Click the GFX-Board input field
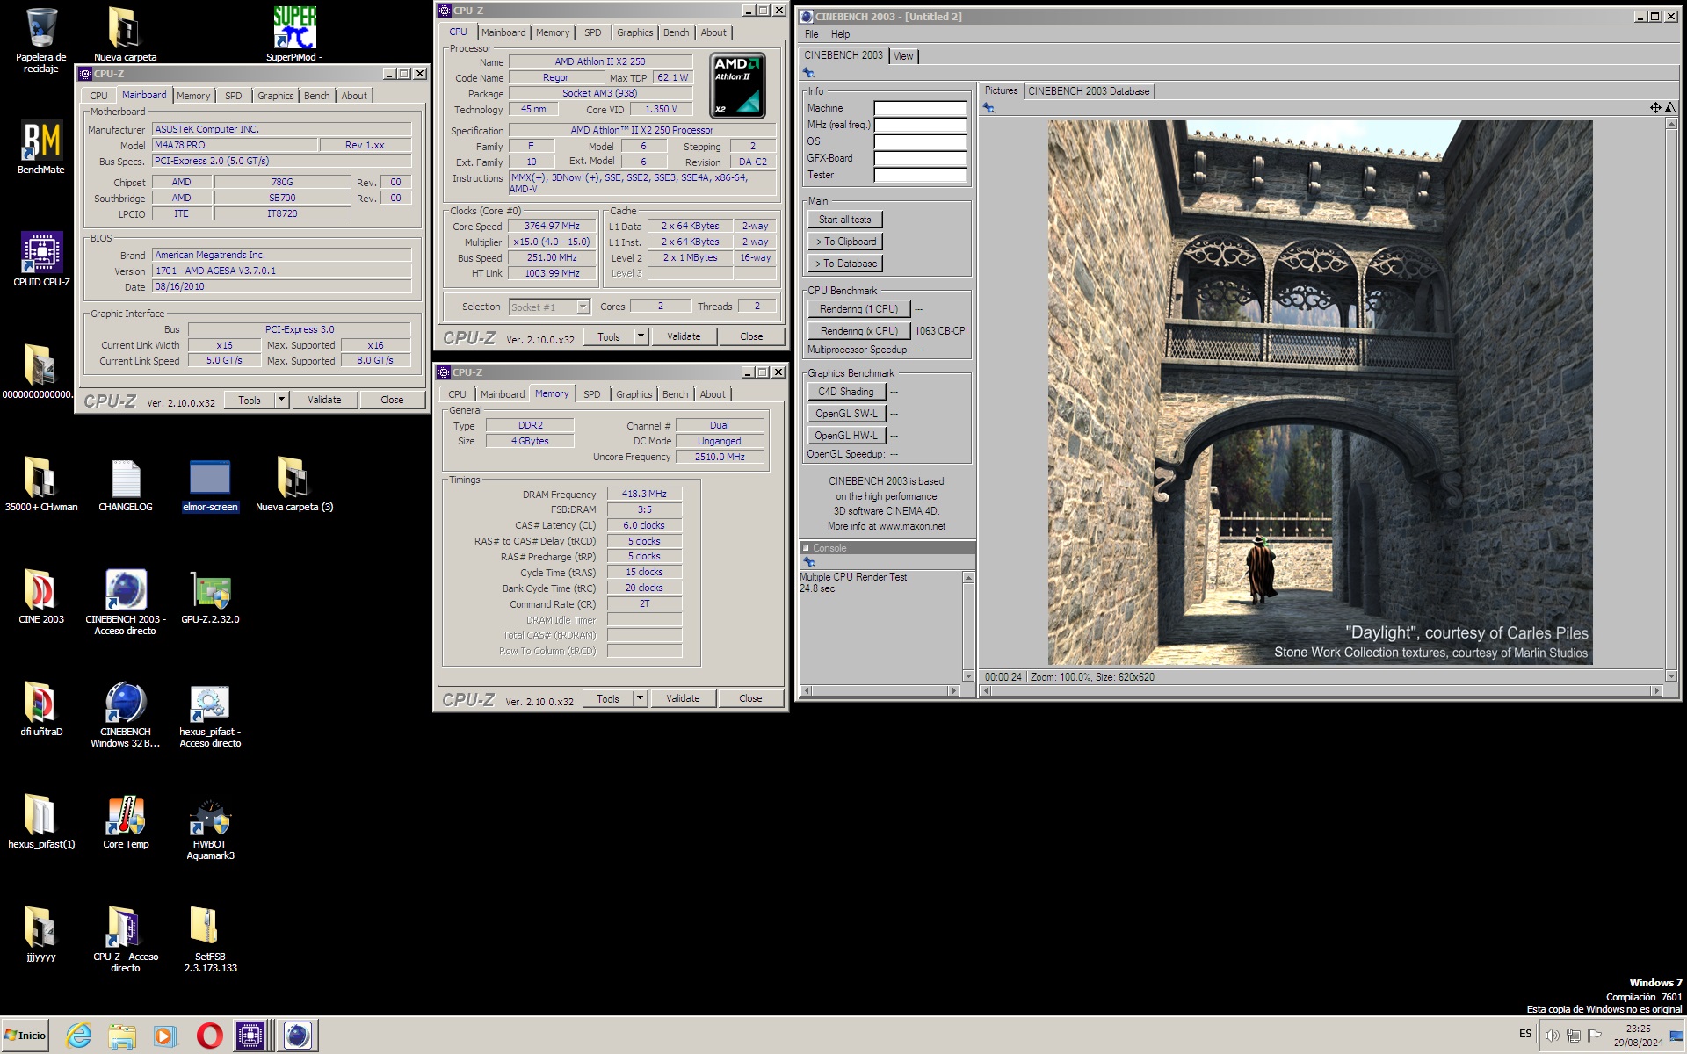1687x1054 pixels. pos(920,158)
